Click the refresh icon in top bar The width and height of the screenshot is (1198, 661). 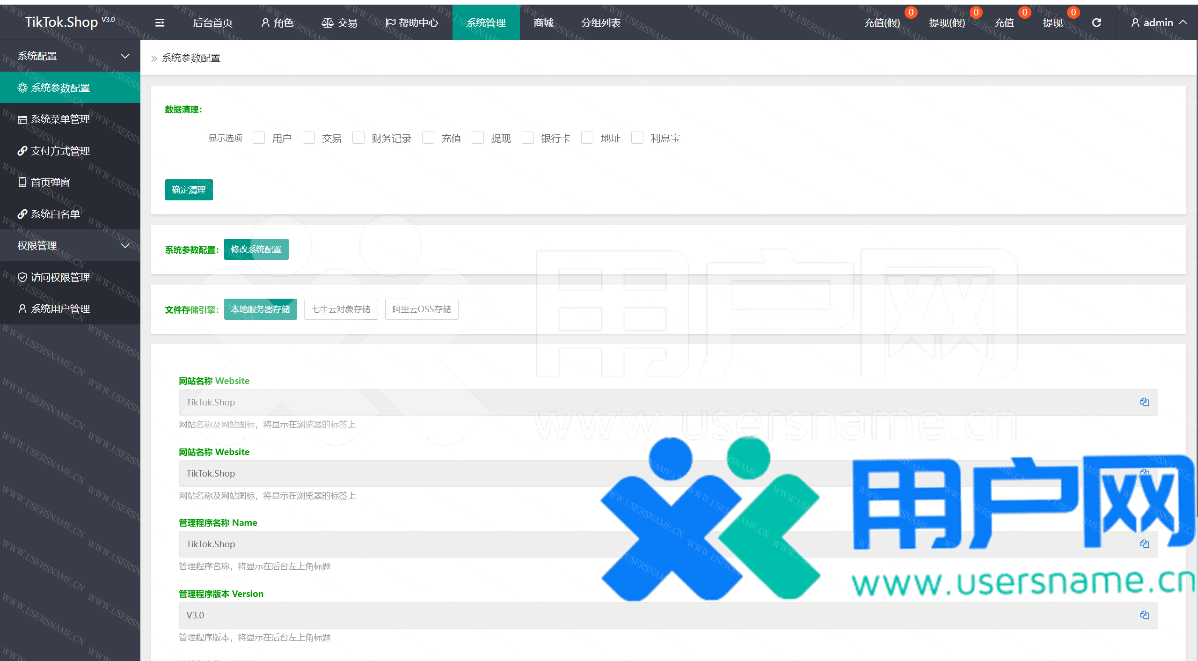(x=1096, y=22)
